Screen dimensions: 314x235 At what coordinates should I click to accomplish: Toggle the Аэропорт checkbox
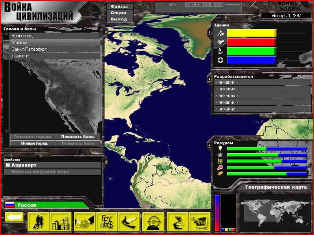8,165
